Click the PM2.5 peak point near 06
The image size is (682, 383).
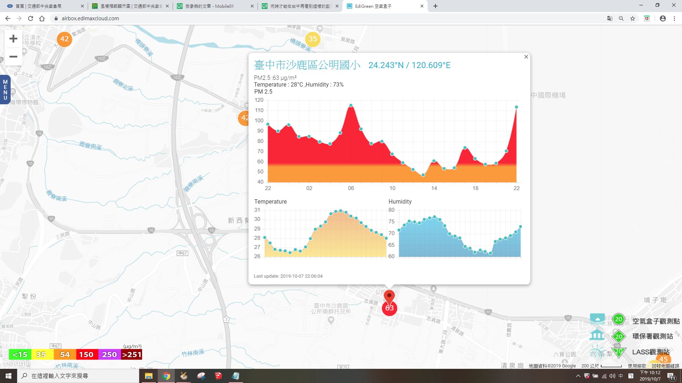pos(351,105)
